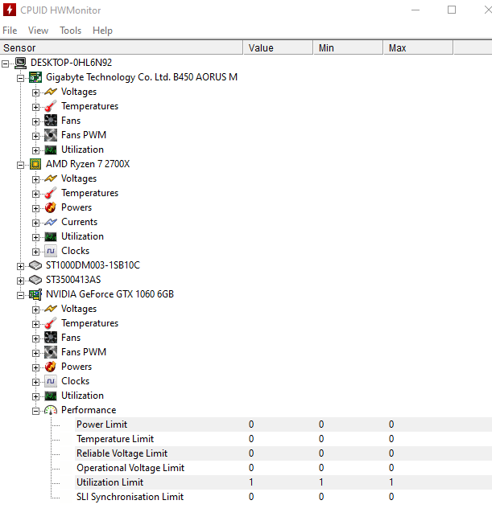The height and width of the screenshot is (529, 492).
Task: Expand Clocks under GTX 1060
Action: [x=35, y=382]
